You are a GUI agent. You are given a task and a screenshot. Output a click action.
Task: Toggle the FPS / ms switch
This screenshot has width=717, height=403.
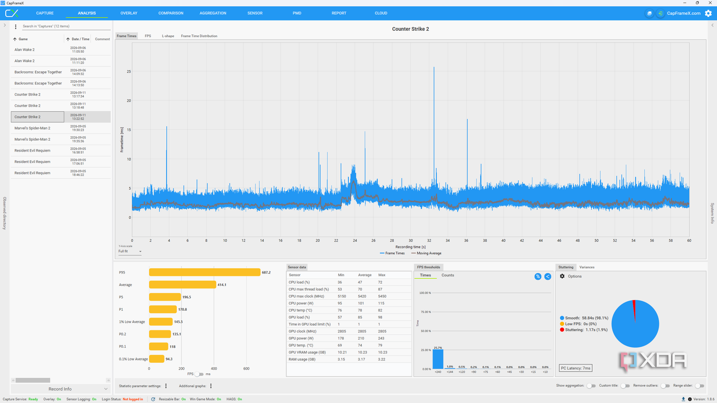(199, 374)
